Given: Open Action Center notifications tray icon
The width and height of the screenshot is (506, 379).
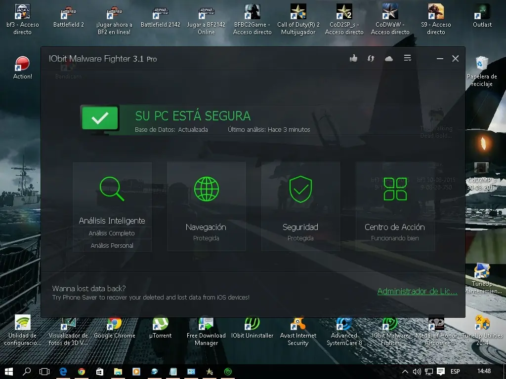Looking at the screenshot, I should click(441, 372).
